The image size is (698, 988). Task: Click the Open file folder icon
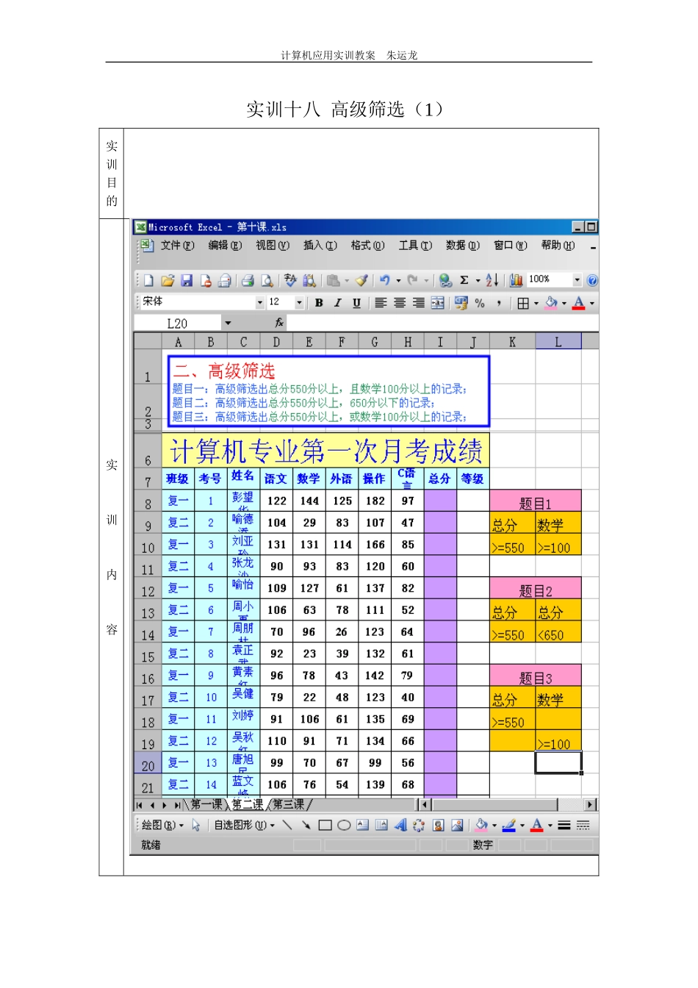click(x=168, y=280)
